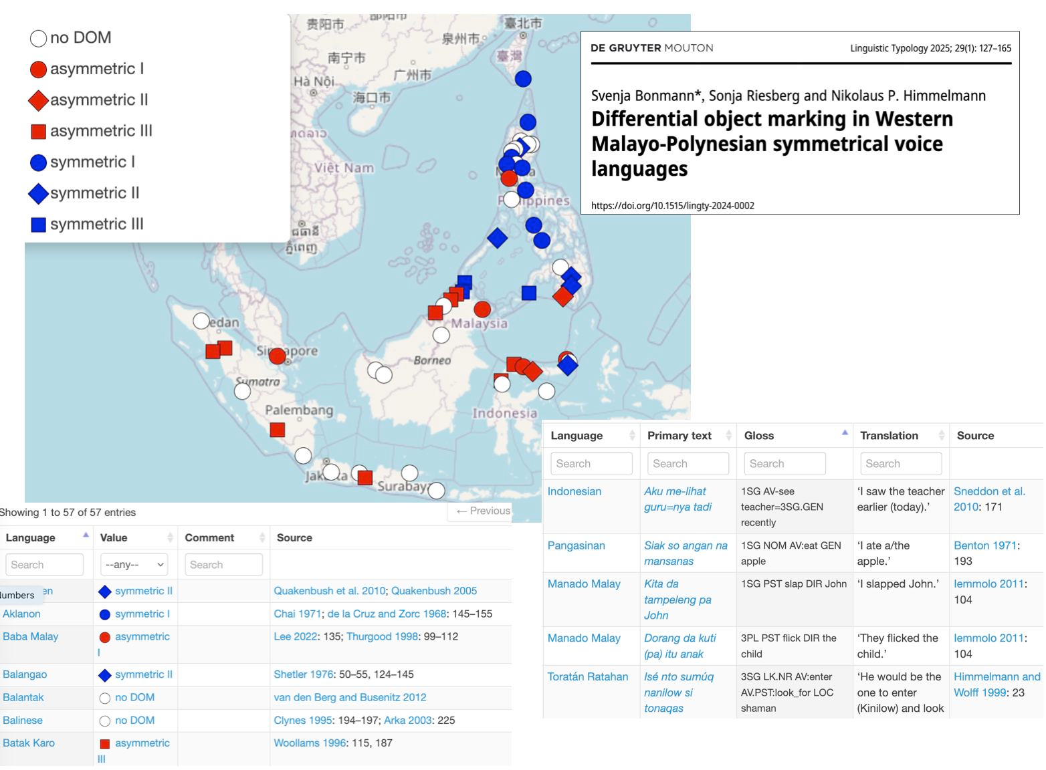The image size is (1046, 770).
Task: Click the blue diamond icon in Balangao row
Action: (x=105, y=675)
